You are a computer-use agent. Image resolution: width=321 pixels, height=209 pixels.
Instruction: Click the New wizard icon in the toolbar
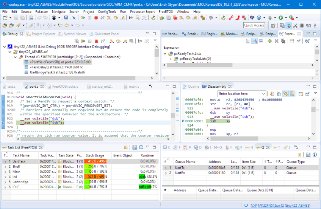tap(5, 18)
